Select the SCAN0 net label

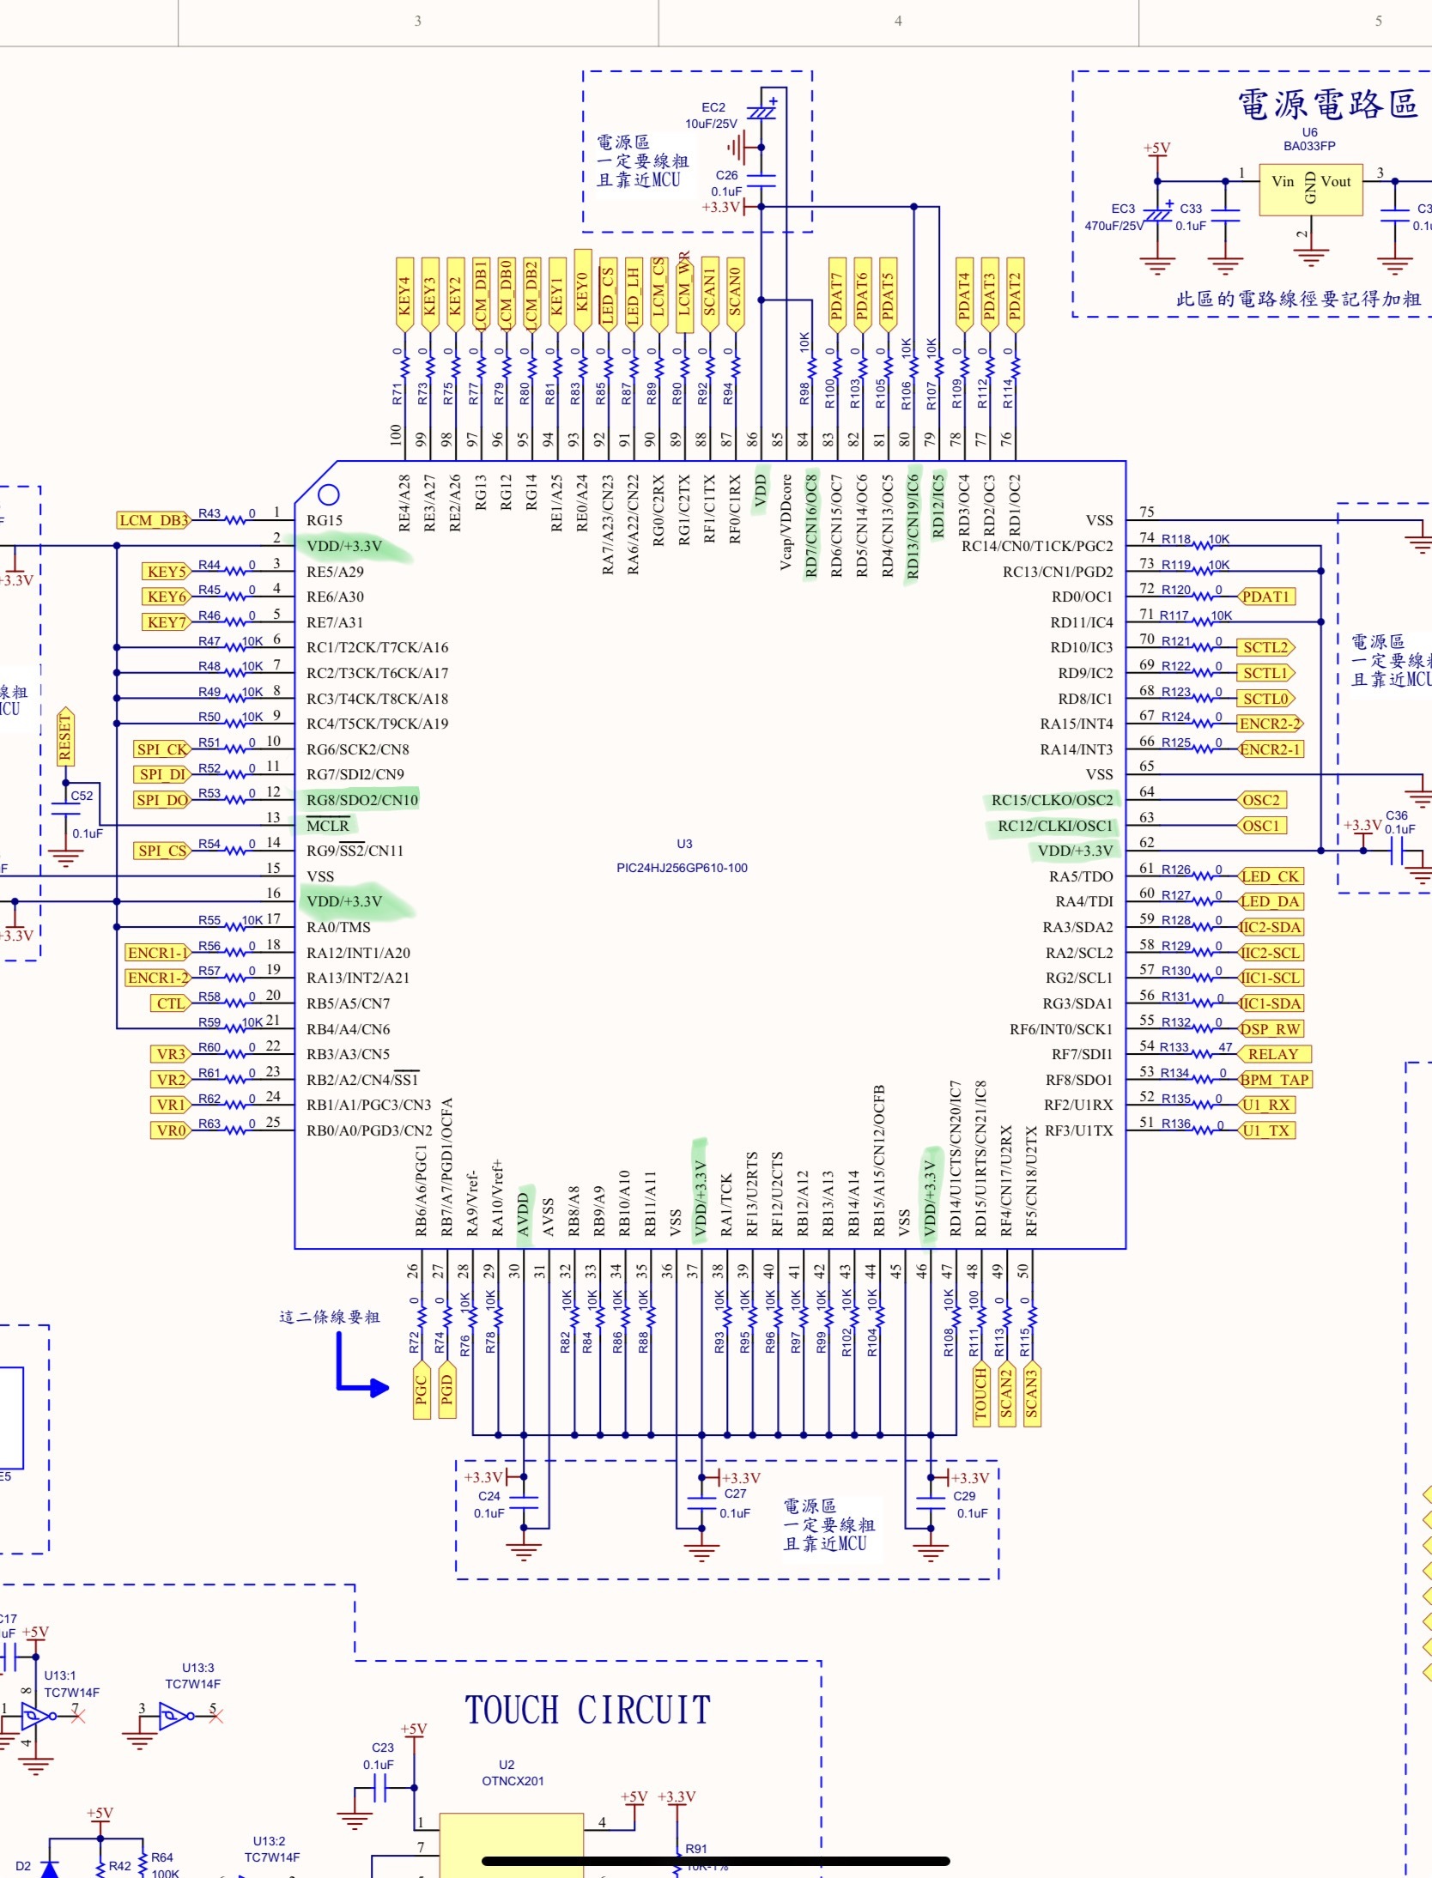click(x=735, y=295)
